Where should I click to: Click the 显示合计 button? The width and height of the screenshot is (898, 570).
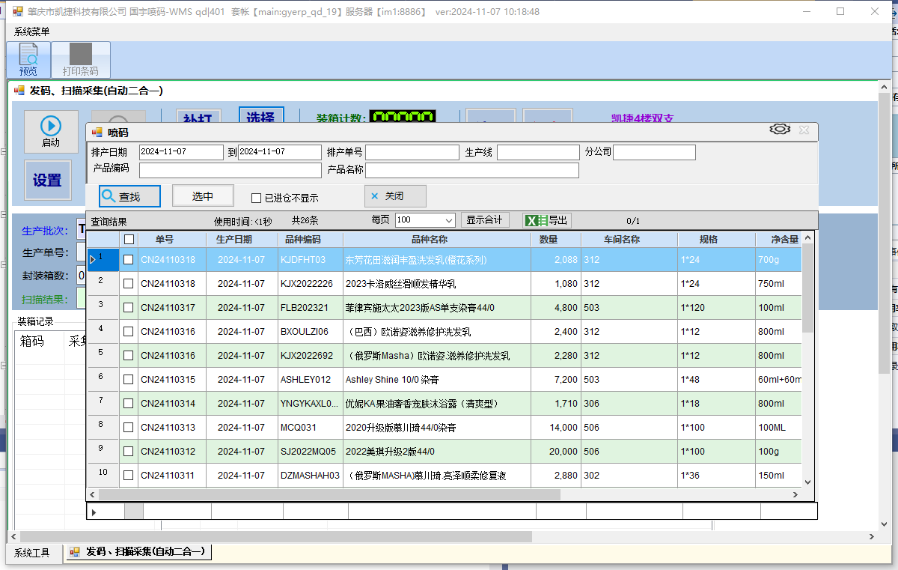(484, 220)
